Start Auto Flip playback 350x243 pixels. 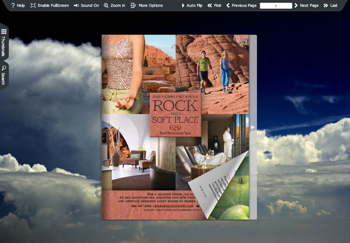coord(192,5)
